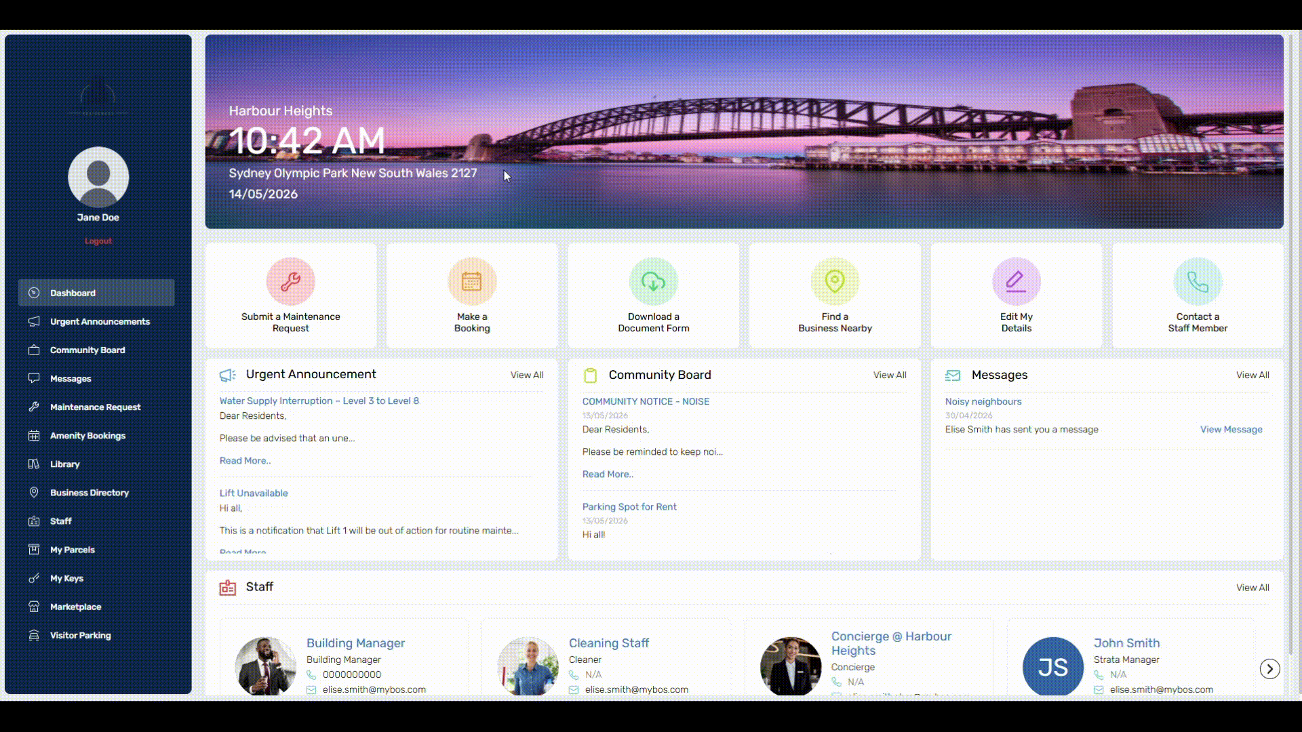
Task: Click the Download a Document Form cloud icon
Action: click(x=653, y=281)
